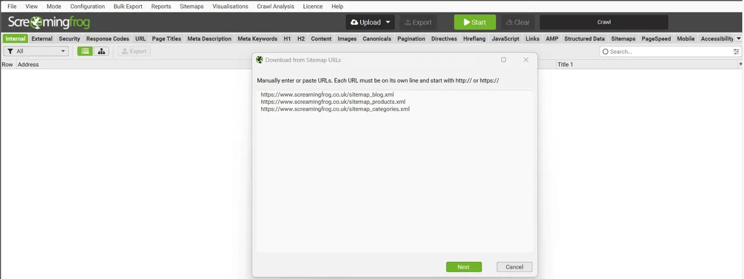
Task: Select the Response Codes tab
Action: (107, 39)
